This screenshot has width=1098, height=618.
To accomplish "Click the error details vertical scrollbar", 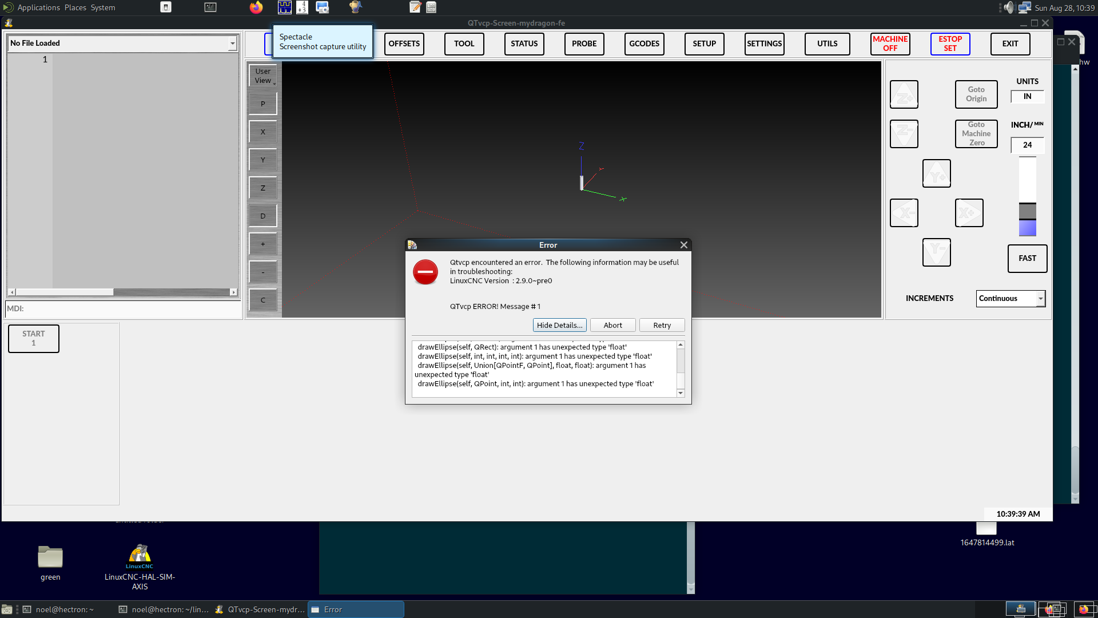I will coord(681,369).
